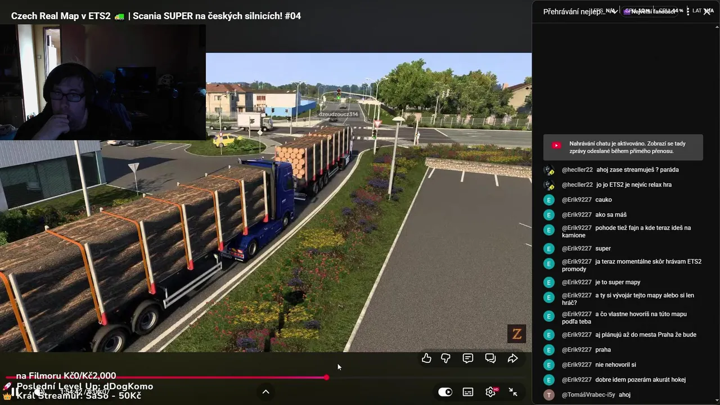Exit fullscreen mode
The width and height of the screenshot is (720, 405).
coord(513,392)
